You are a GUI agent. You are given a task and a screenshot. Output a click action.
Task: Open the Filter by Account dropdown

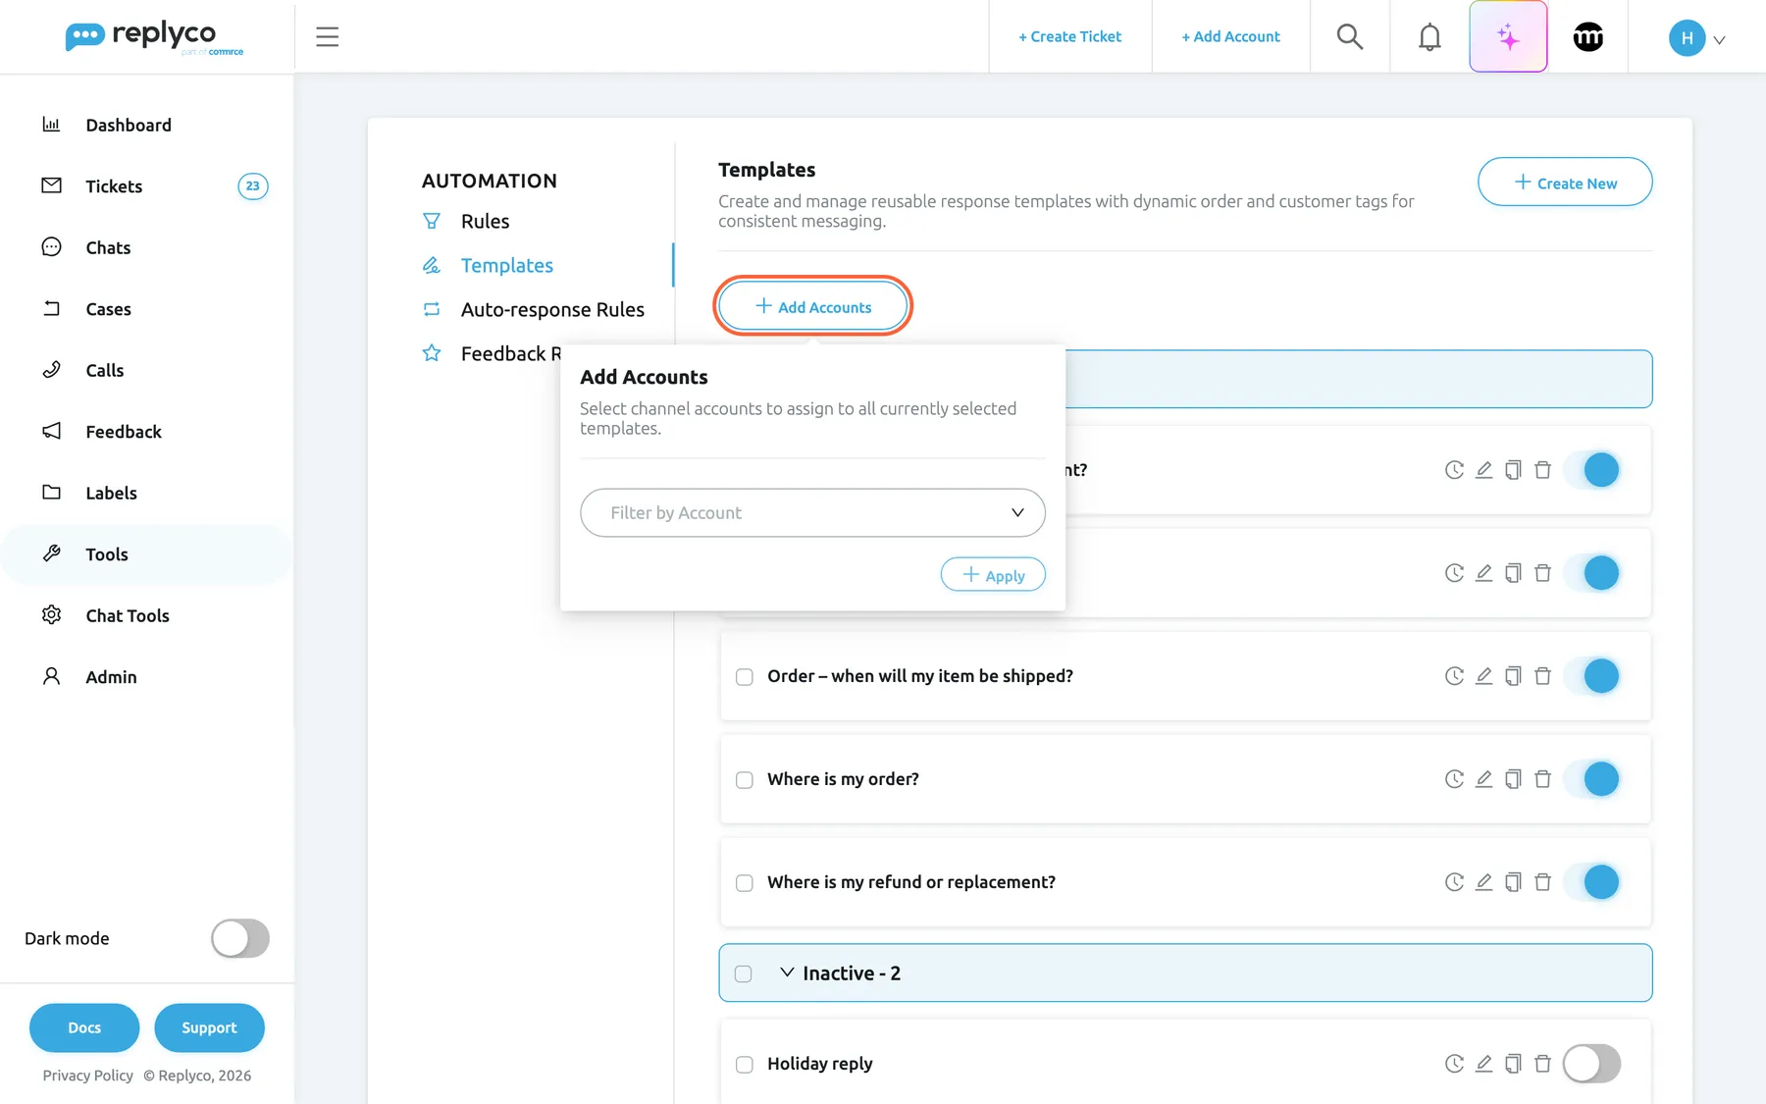(812, 513)
